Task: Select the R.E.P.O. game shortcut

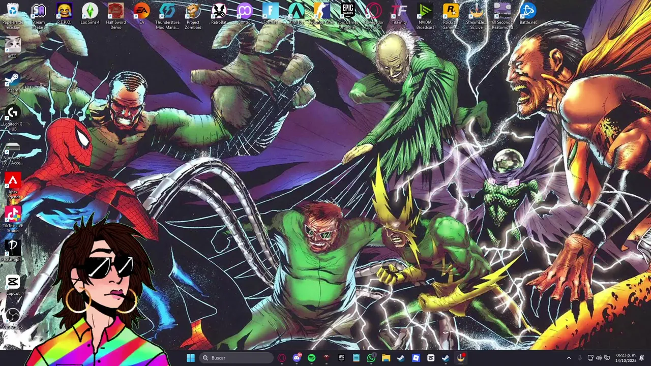Action: [x=64, y=14]
